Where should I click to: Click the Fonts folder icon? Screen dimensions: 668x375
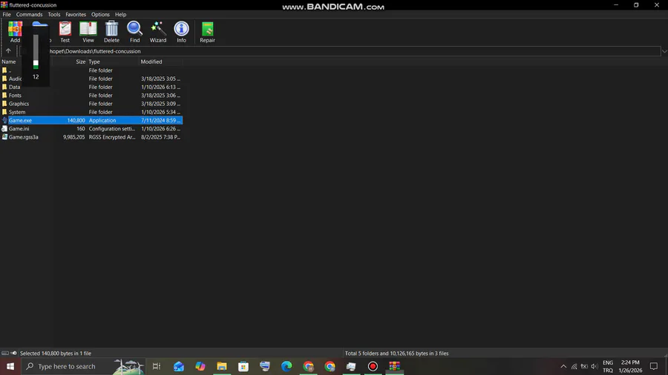tap(4, 96)
